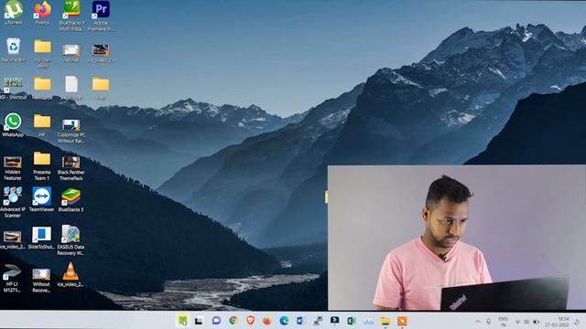Open Chat bubble icon on taskbar
586x329 pixels.
pyautogui.click(x=216, y=321)
